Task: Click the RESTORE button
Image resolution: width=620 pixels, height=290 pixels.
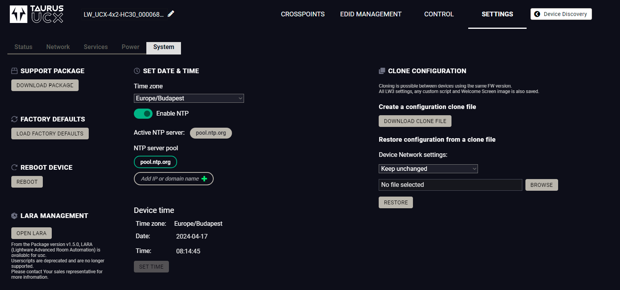Action: pyautogui.click(x=396, y=202)
